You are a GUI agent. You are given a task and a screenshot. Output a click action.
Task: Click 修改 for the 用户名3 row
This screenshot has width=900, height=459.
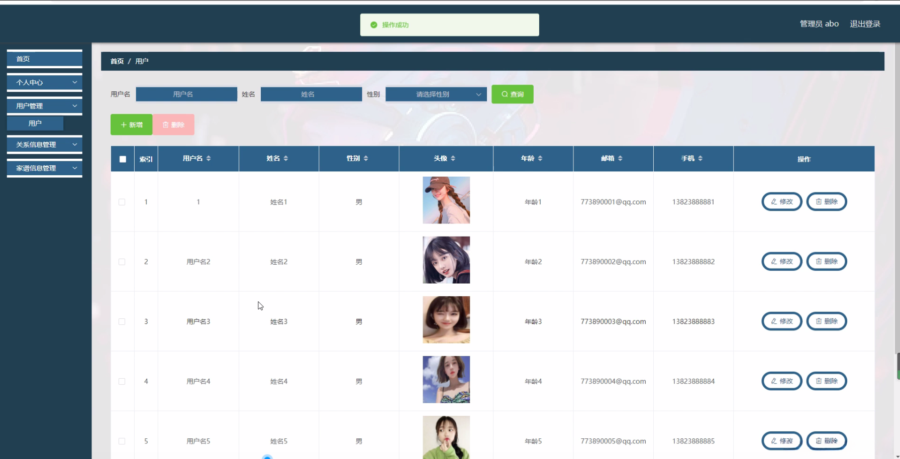pyautogui.click(x=782, y=321)
